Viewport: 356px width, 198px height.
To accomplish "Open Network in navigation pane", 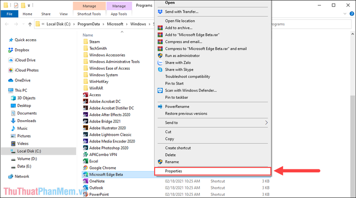I will pyautogui.click(x=22, y=177).
